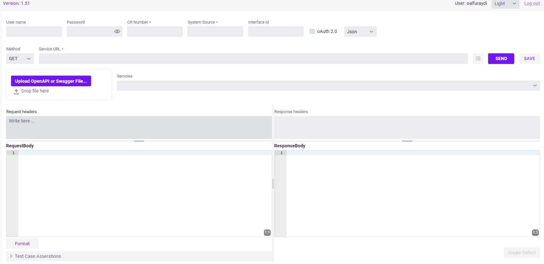Viewport: 544px width, 264px height.
Task: Click the SAVE button
Action: [529, 59]
